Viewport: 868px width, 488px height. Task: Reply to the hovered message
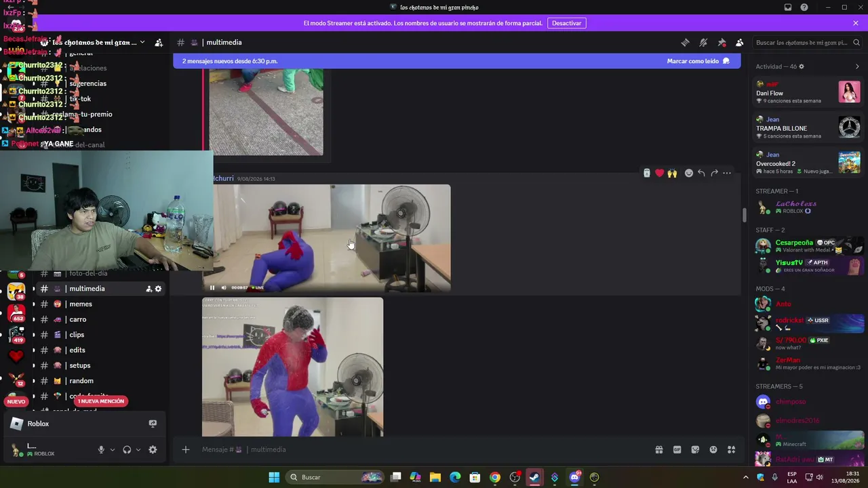[x=701, y=174]
